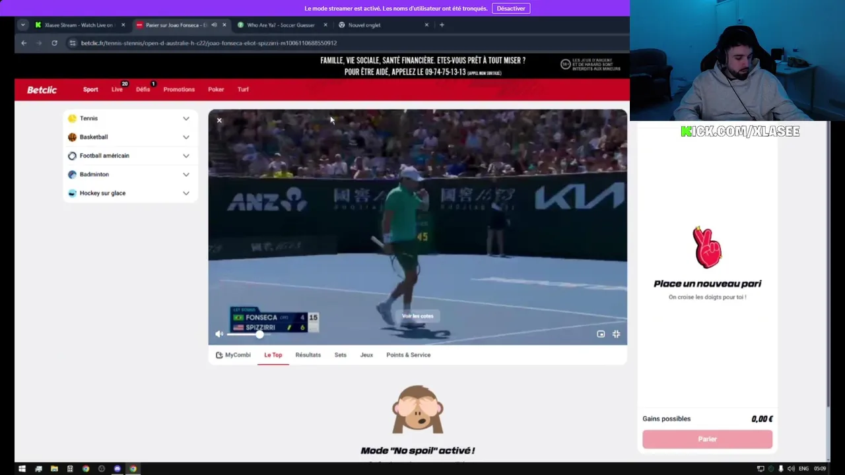Viewport: 845px width, 475px height.
Task: Close the Parier sur Joao Fonseca tab
Action: (x=224, y=25)
